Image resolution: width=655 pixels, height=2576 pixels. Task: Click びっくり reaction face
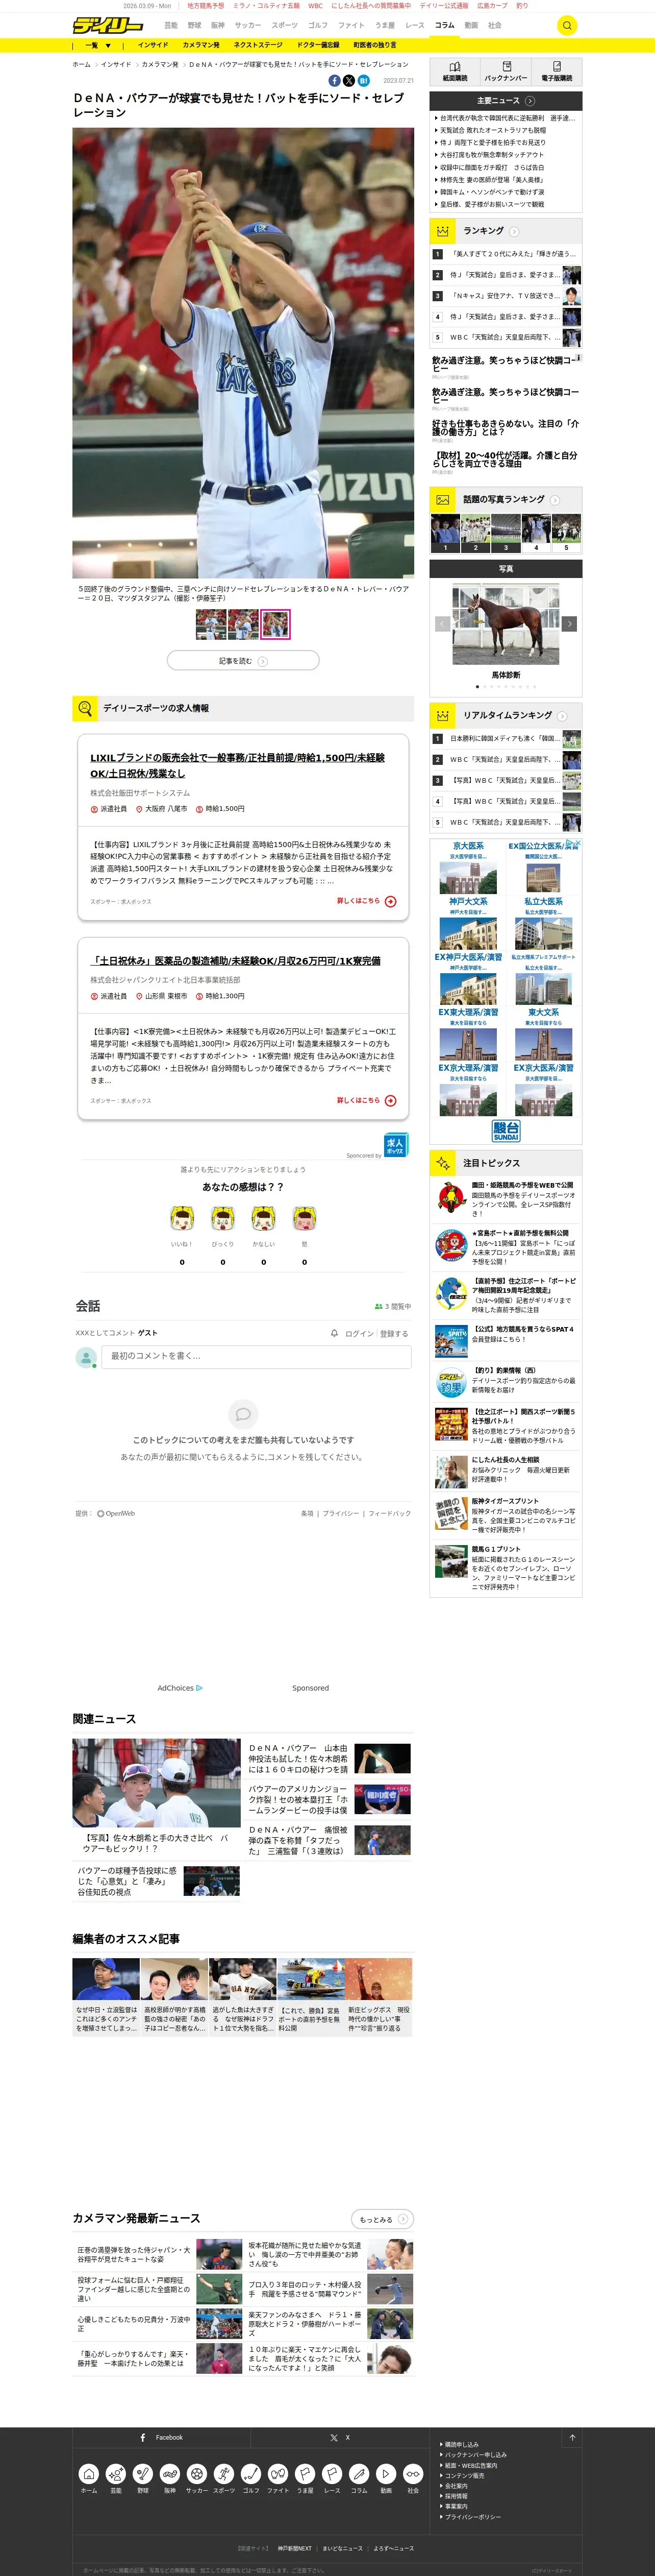(x=222, y=1218)
